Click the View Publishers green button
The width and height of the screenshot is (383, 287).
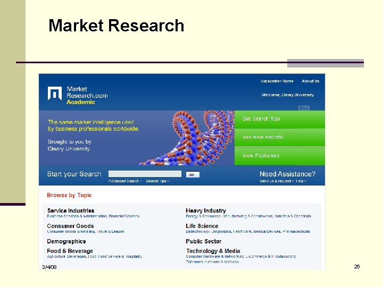click(x=280, y=156)
